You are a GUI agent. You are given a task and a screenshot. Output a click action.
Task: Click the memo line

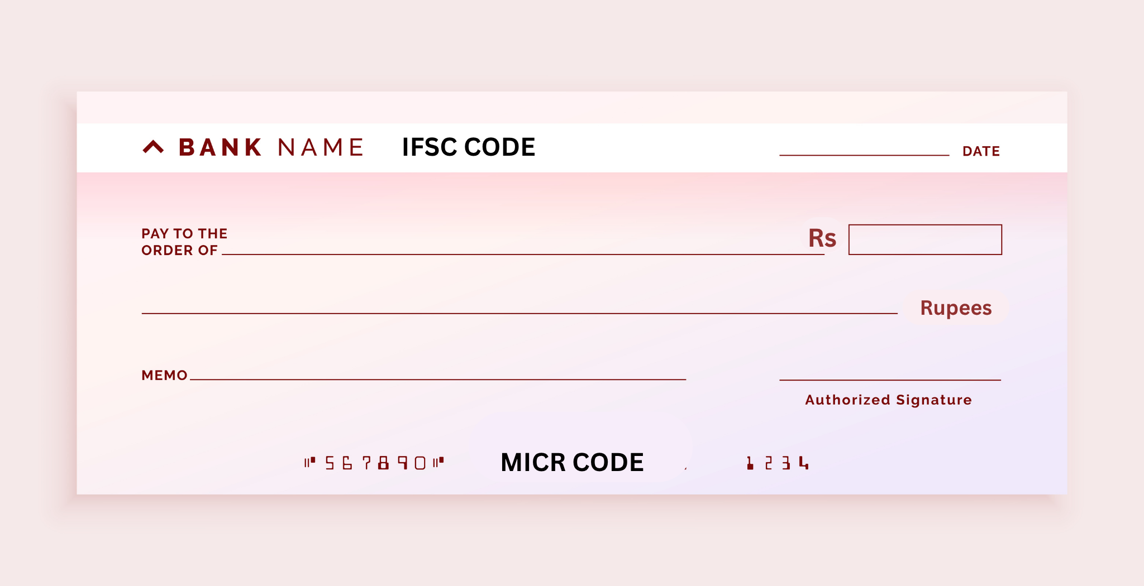click(x=437, y=378)
